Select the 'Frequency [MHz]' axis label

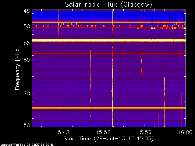click(17, 68)
